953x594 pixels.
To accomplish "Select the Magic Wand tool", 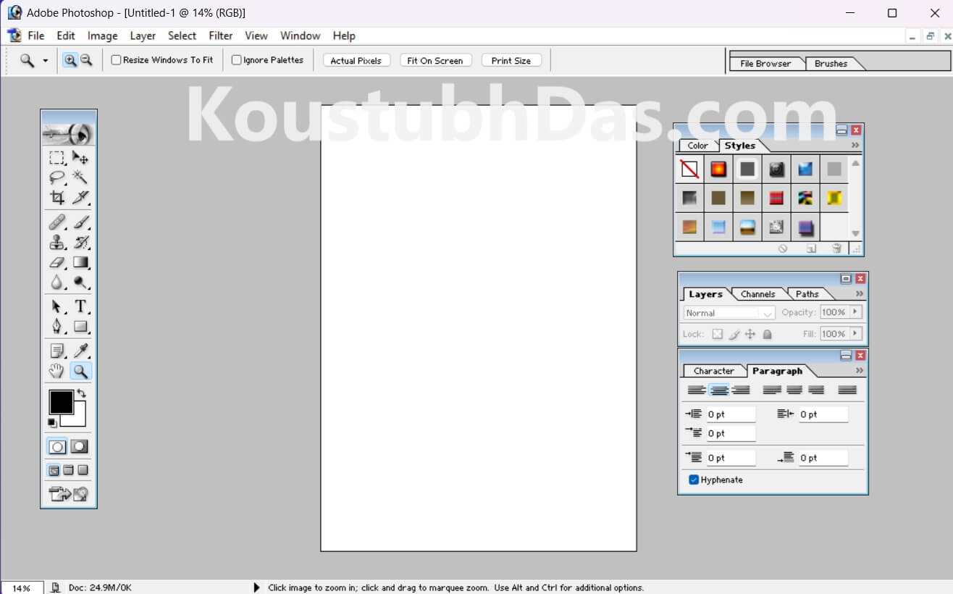I will tap(80, 177).
